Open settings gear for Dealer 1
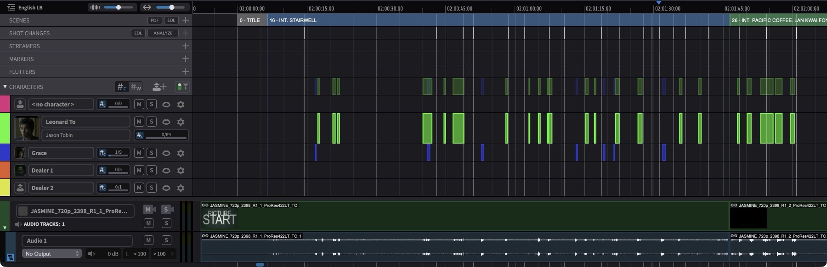Viewport: 827px width, 267px height. pos(181,170)
